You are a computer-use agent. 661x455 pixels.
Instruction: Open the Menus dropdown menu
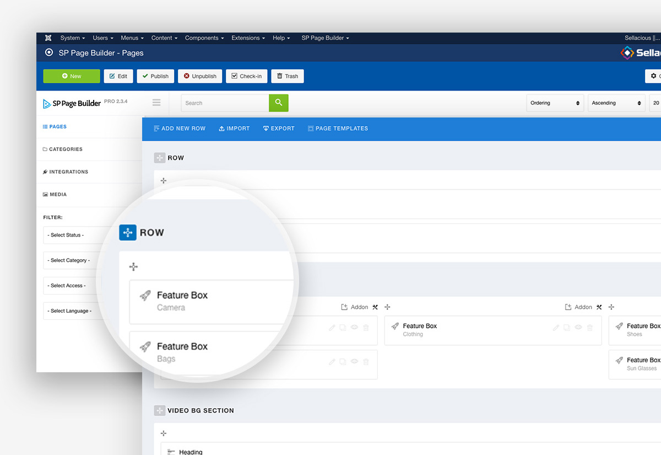coord(132,38)
